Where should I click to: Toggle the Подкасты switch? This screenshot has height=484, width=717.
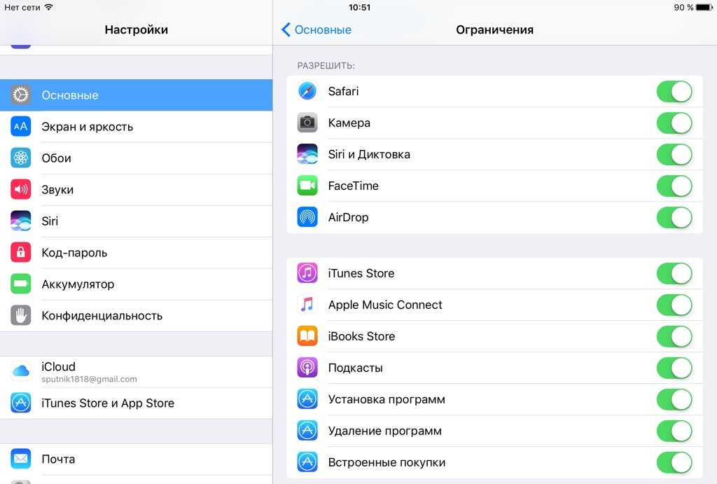[x=674, y=368]
